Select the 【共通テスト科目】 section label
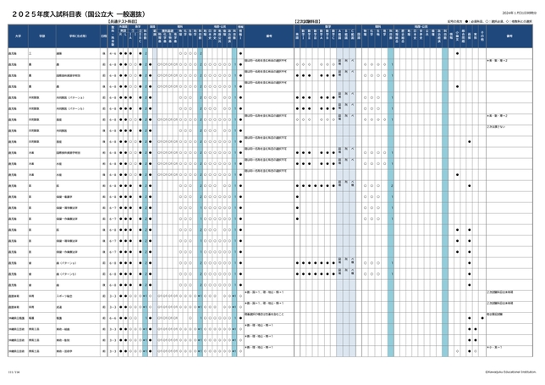The image size is (545, 385). 124,20
